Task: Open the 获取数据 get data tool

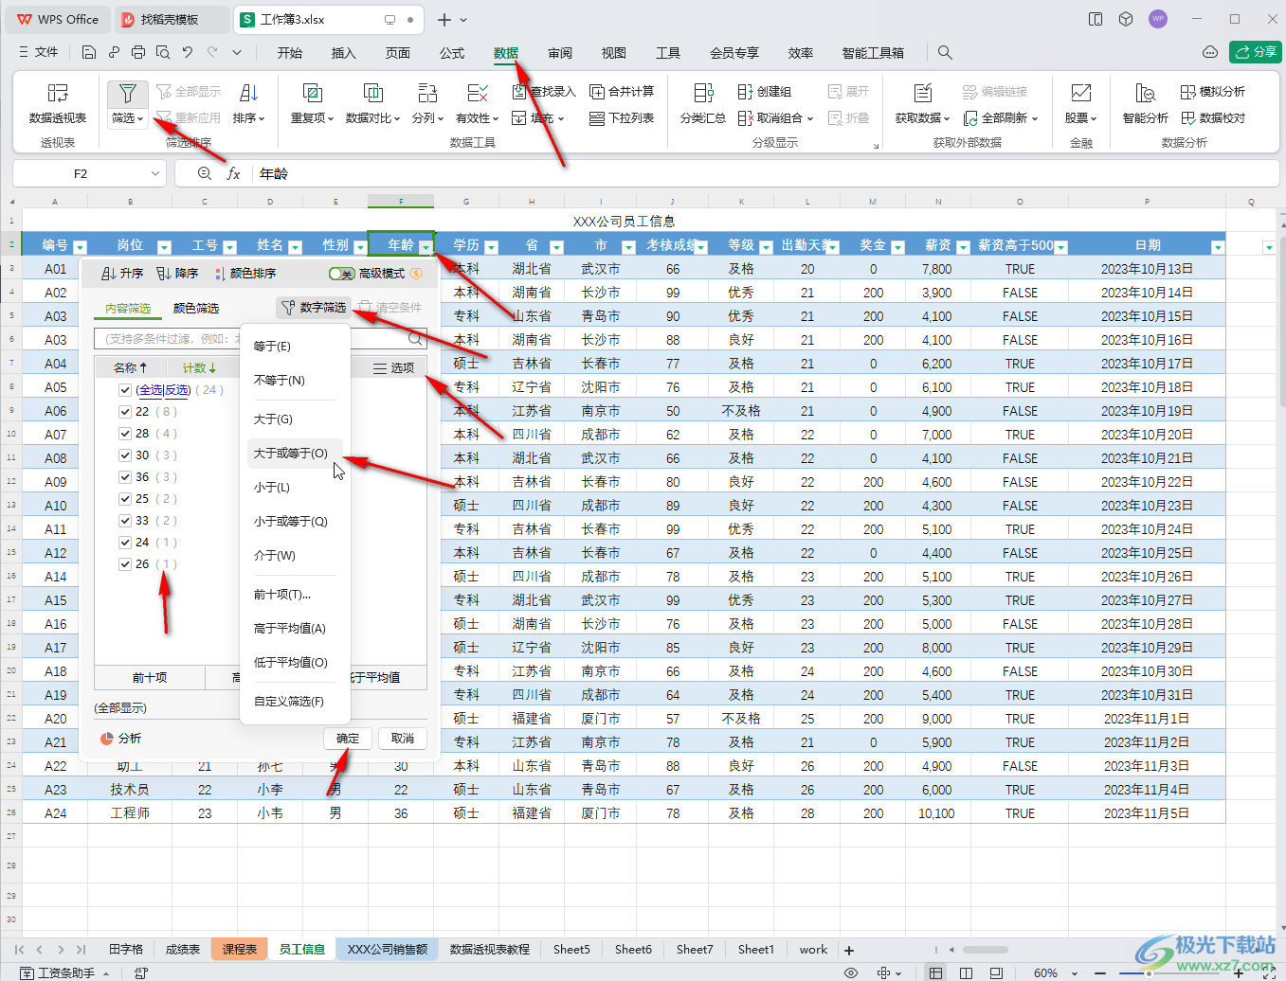Action: tap(923, 103)
